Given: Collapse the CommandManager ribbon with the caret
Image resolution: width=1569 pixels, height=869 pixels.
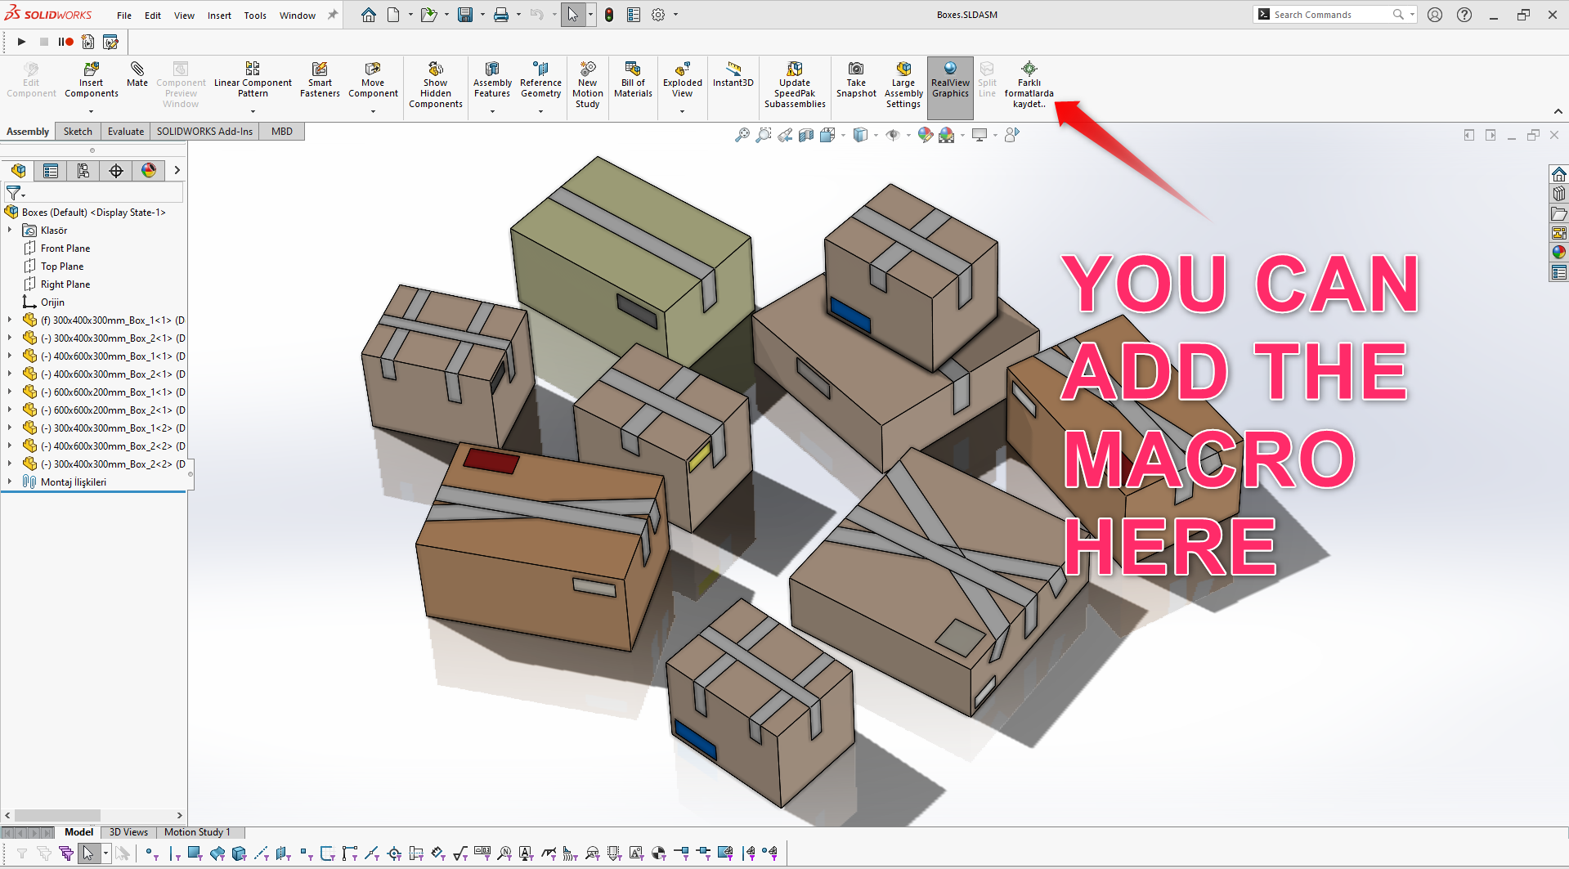Looking at the screenshot, I should click(1558, 112).
